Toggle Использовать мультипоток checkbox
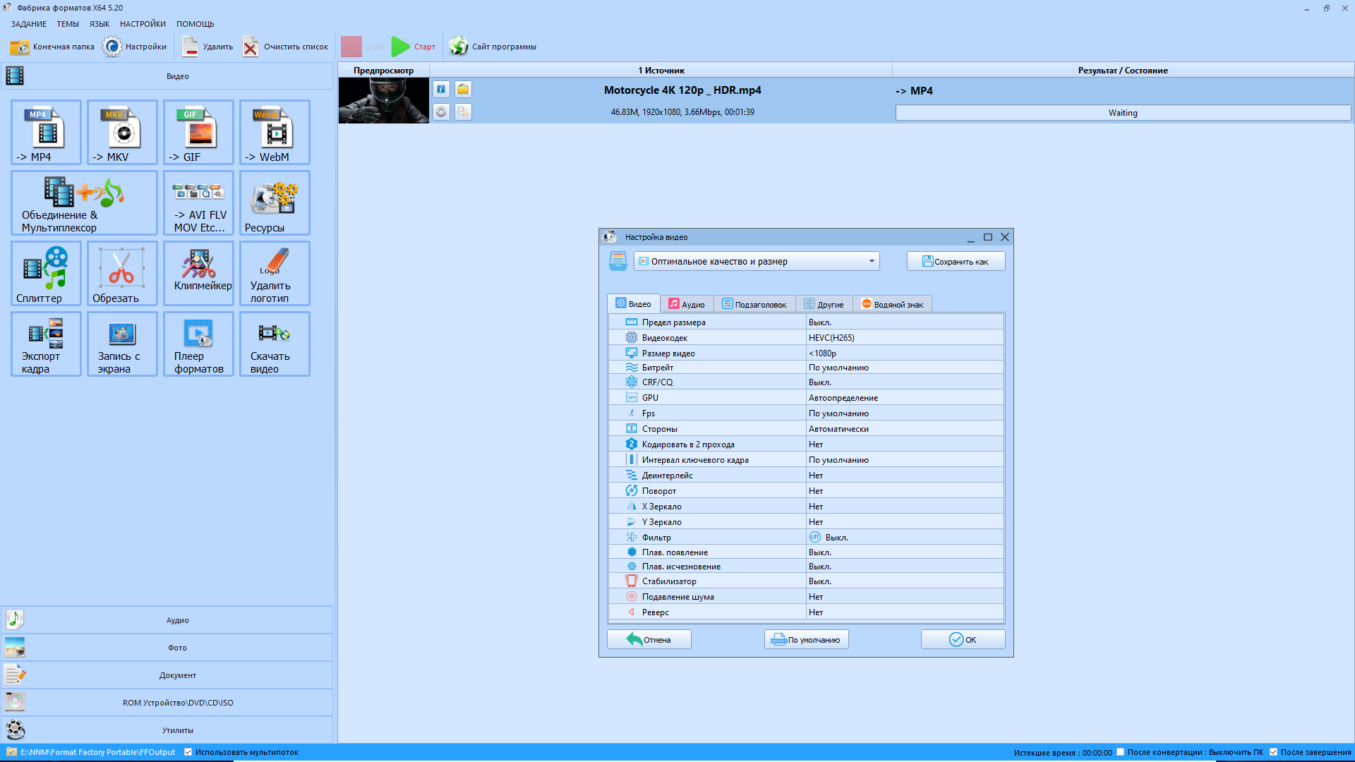The width and height of the screenshot is (1355, 762). (188, 752)
